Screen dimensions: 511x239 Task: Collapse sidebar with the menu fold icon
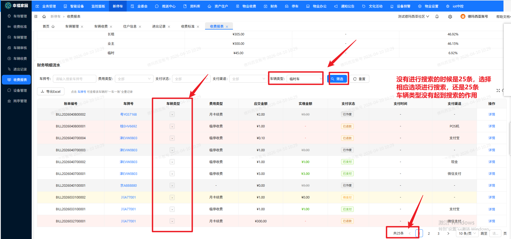click(36, 17)
